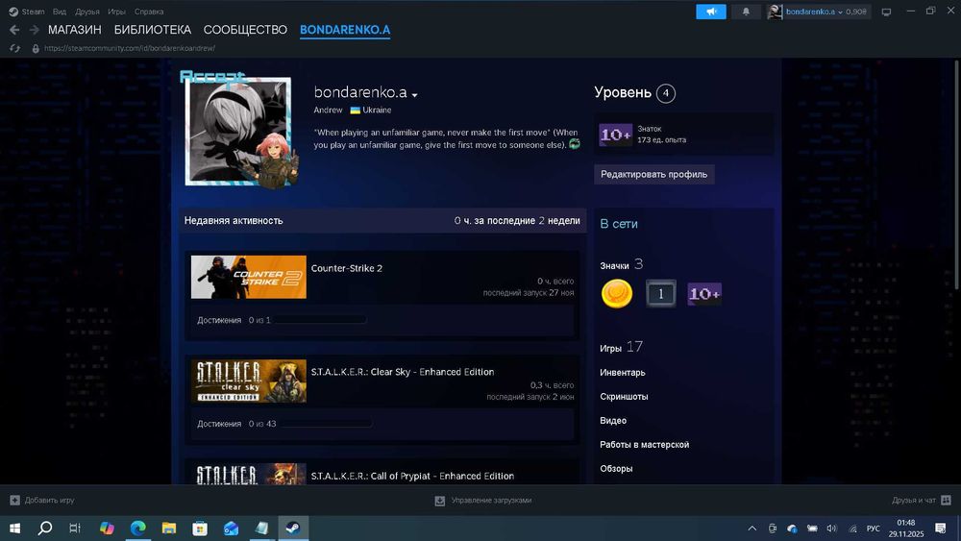This screenshot has height=541, width=961.
Task: Click the back navigation arrow
Action: (x=14, y=30)
